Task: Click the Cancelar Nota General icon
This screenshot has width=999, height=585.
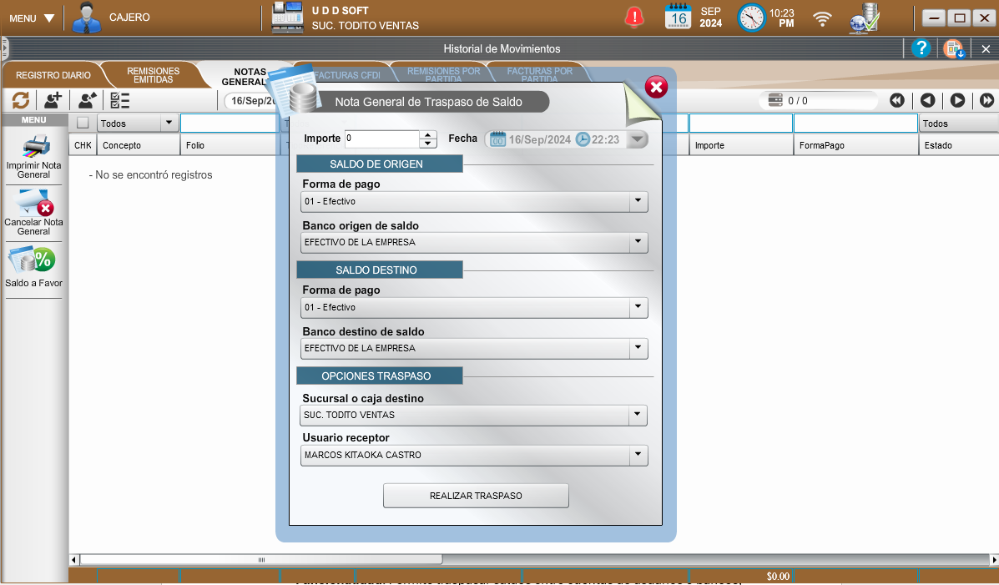Action: point(34,203)
